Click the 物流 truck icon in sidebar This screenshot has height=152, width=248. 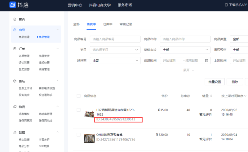(x=15, y=107)
